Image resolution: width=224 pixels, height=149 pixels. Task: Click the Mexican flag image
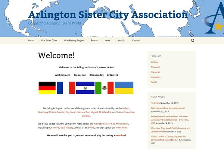(105, 88)
